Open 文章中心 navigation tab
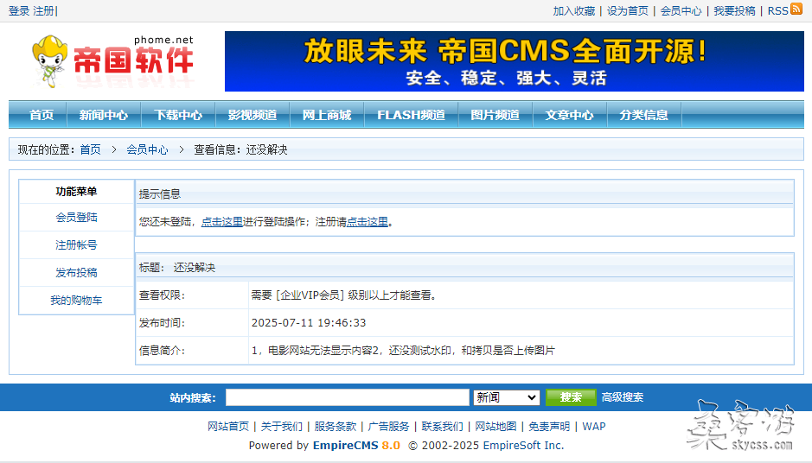 (569, 115)
